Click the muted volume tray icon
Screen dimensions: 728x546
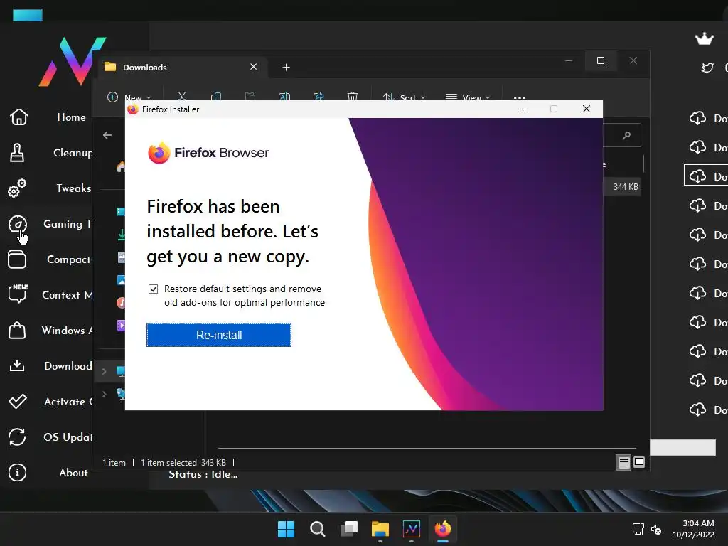pyautogui.click(x=656, y=529)
